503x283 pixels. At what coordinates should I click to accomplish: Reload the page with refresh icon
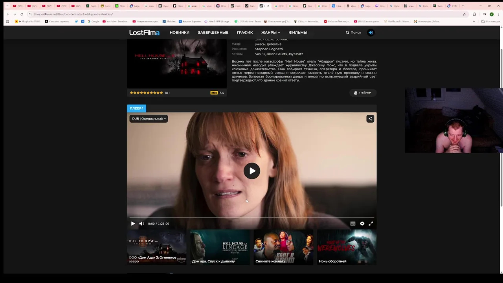click(x=22, y=14)
